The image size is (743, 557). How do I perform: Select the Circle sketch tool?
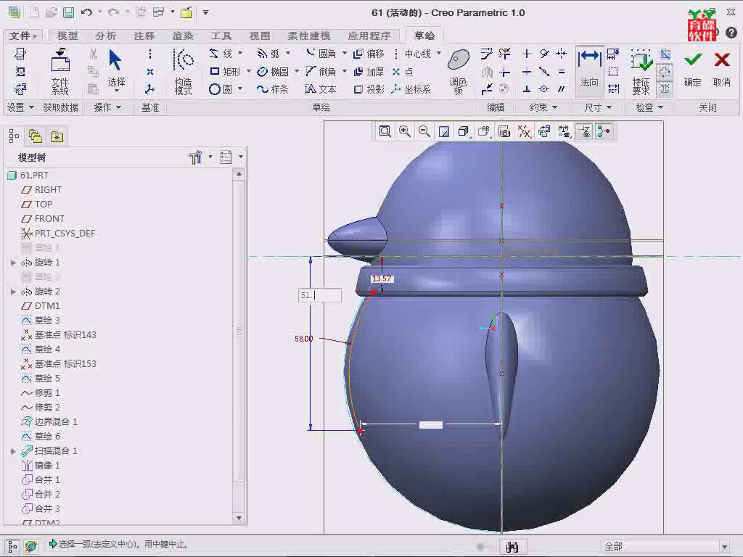click(x=221, y=89)
